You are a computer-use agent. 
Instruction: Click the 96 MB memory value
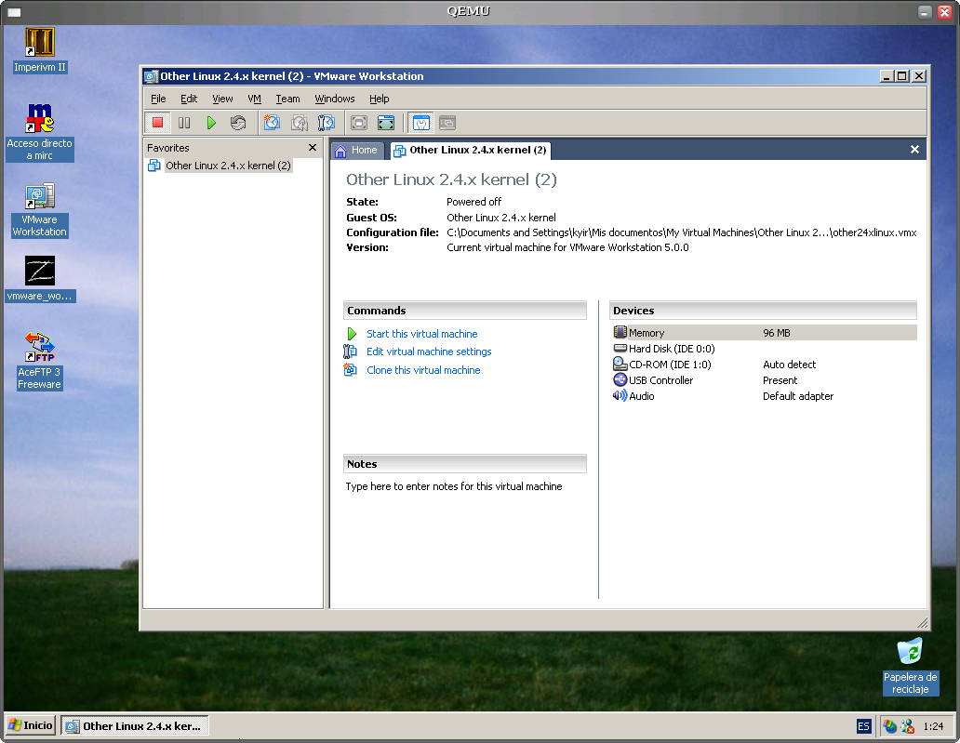[x=777, y=333]
